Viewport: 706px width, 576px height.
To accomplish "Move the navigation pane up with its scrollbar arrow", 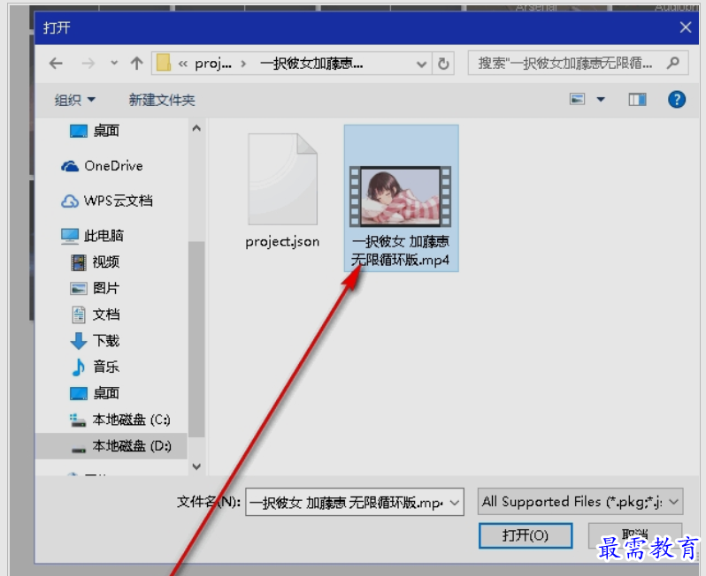I will [196, 128].
